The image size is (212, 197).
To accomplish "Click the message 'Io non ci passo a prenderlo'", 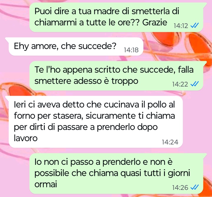I will [116, 174].
